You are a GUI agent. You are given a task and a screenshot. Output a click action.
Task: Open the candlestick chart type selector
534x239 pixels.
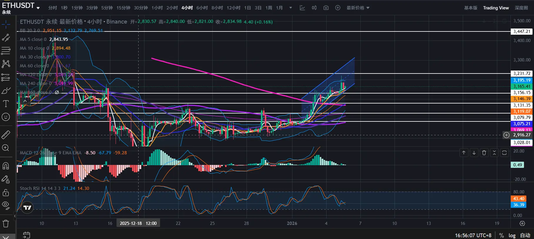pyautogui.click(x=314, y=8)
